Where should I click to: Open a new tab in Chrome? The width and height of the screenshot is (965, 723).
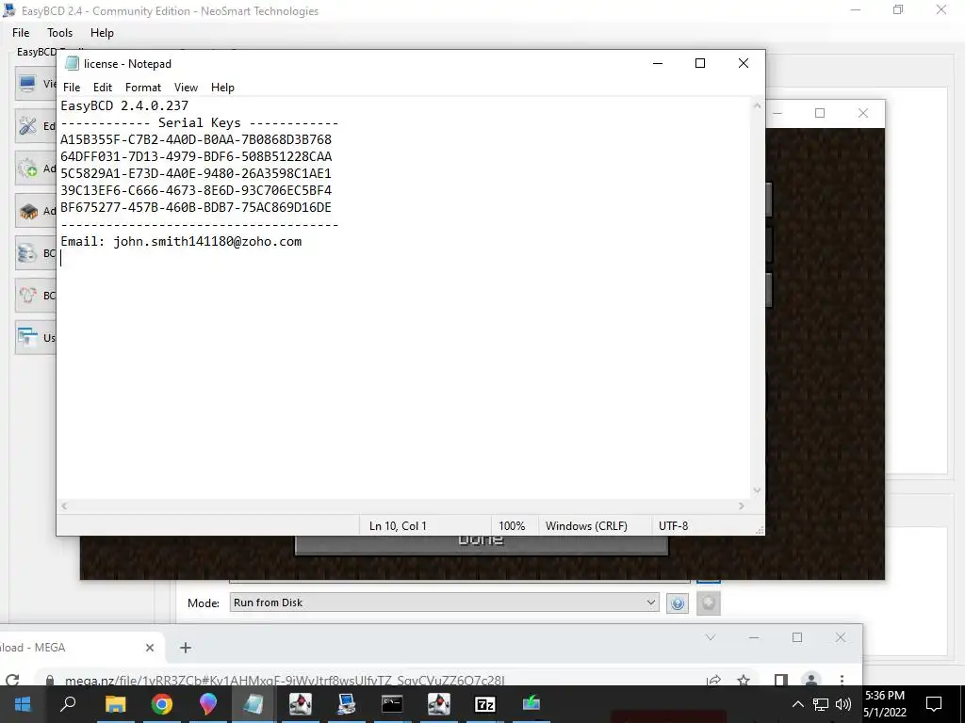tap(186, 648)
